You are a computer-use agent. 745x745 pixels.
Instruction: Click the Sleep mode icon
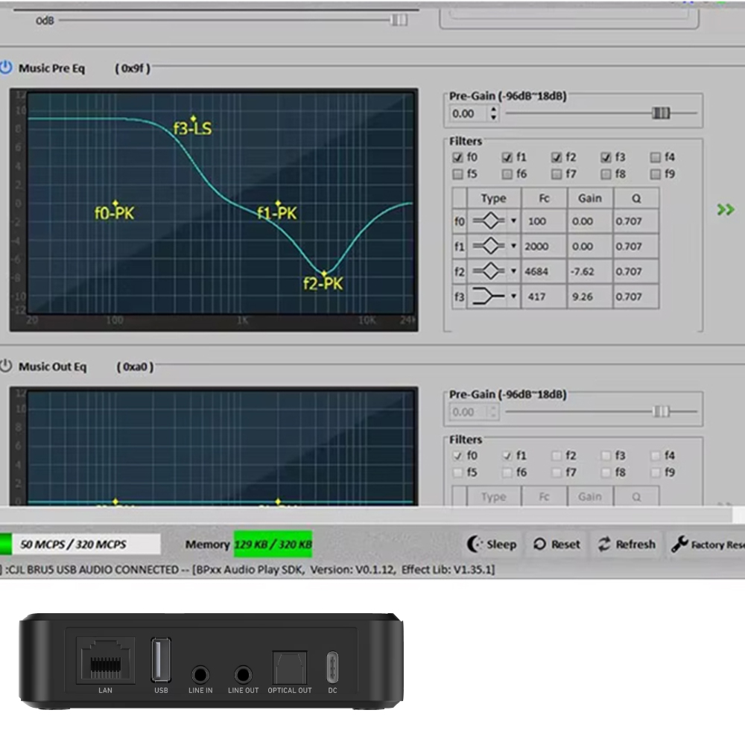point(475,545)
